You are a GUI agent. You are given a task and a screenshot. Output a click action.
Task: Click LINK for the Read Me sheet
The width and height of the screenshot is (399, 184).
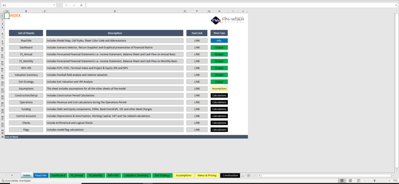pos(197,40)
